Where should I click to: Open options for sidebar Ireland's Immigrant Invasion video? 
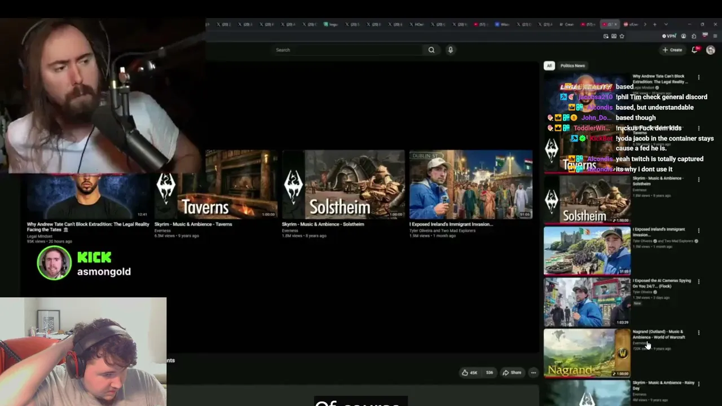pyautogui.click(x=698, y=231)
